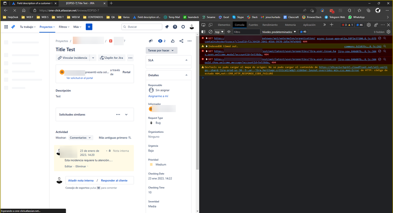Click the blue Create plus button

pos(89,27)
